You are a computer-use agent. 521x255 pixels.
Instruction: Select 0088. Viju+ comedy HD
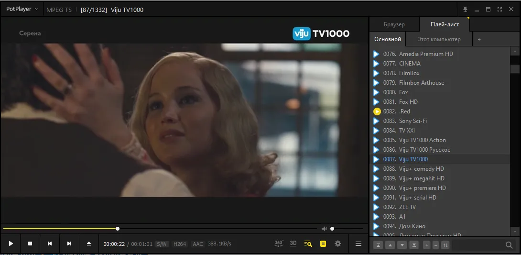tap(440, 169)
